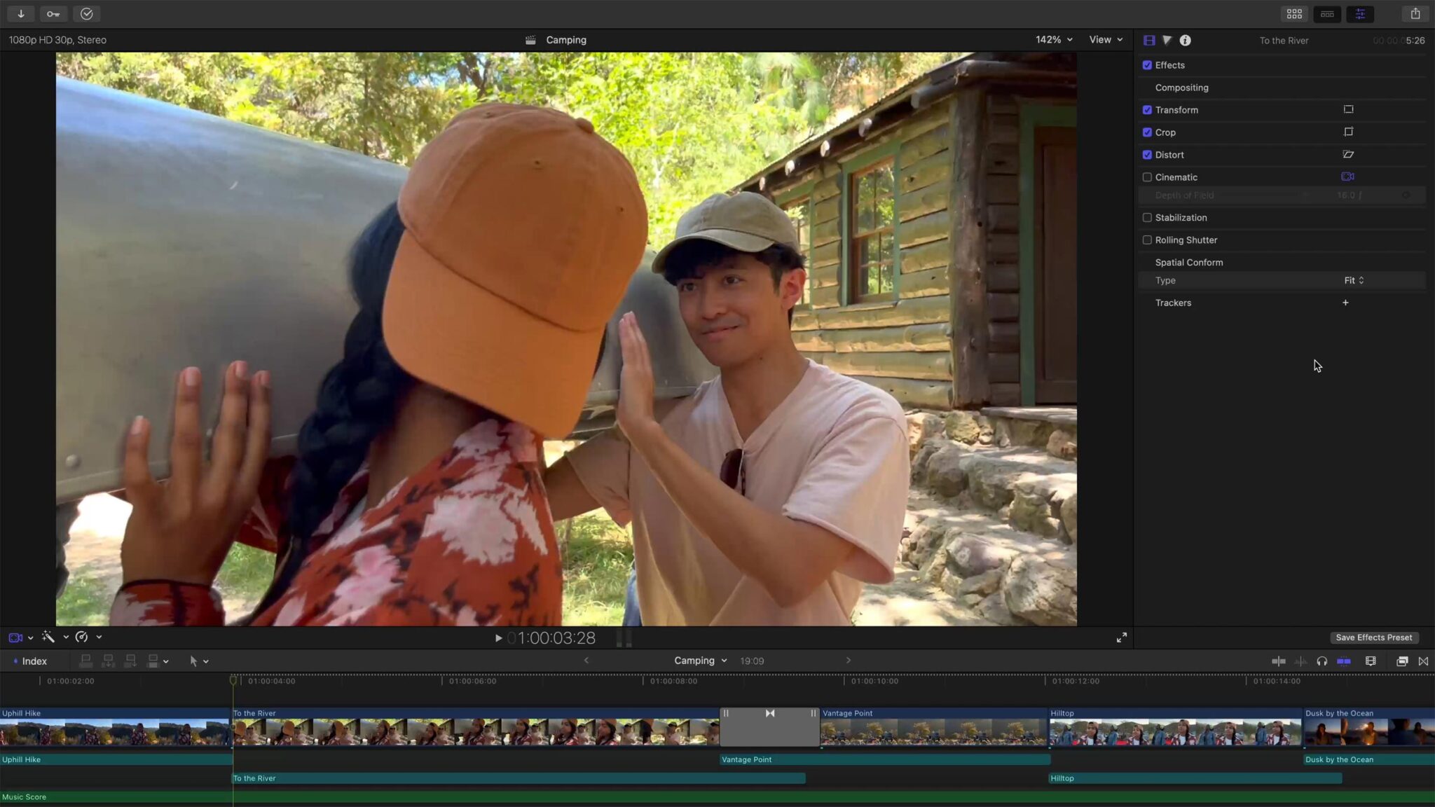Switch to the Video Inspector icon
This screenshot has width=1435, height=807.
coord(1149,41)
